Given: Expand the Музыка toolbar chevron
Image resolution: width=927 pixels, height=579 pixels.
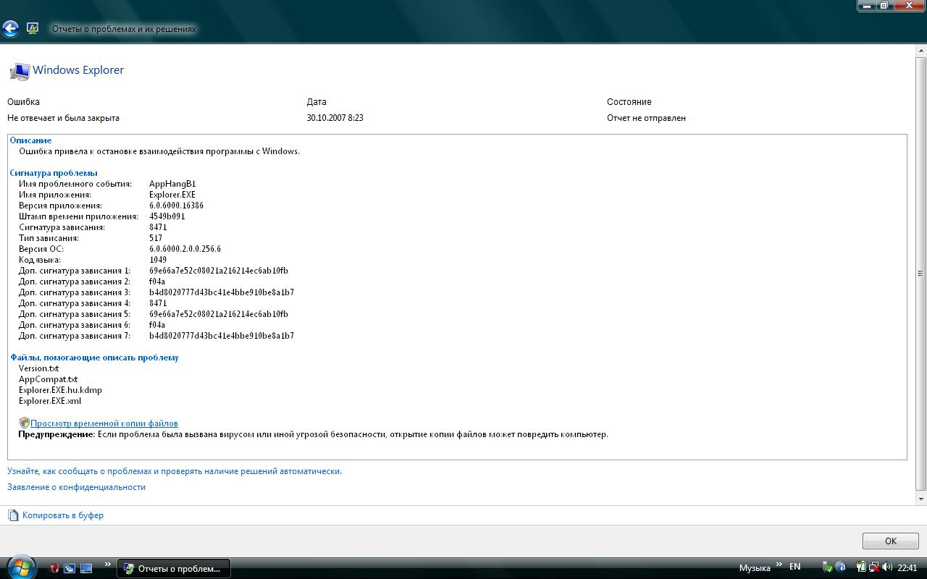Looking at the screenshot, I should (779, 565).
